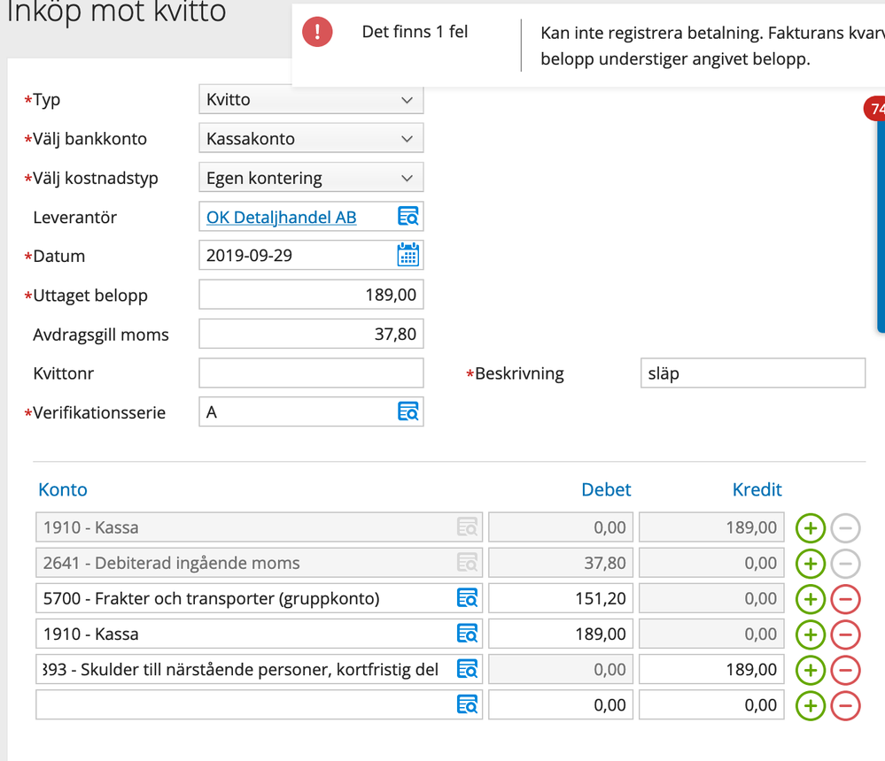
Task: Open account lookup on the empty last row
Action: click(x=468, y=704)
